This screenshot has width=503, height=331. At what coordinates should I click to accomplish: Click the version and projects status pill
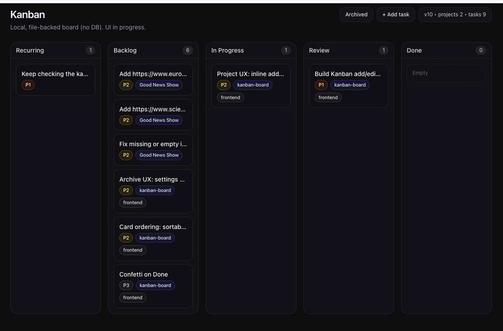tap(455, 15)
